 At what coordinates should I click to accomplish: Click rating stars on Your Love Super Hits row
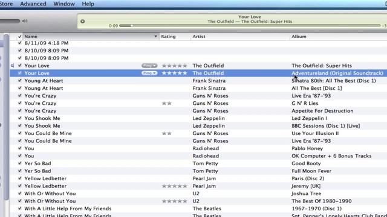tap(175, 66)
